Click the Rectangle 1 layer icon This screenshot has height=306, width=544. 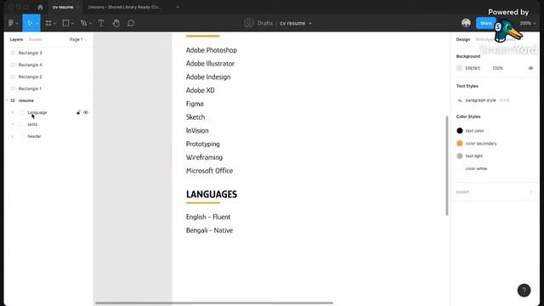pos(13,88)
